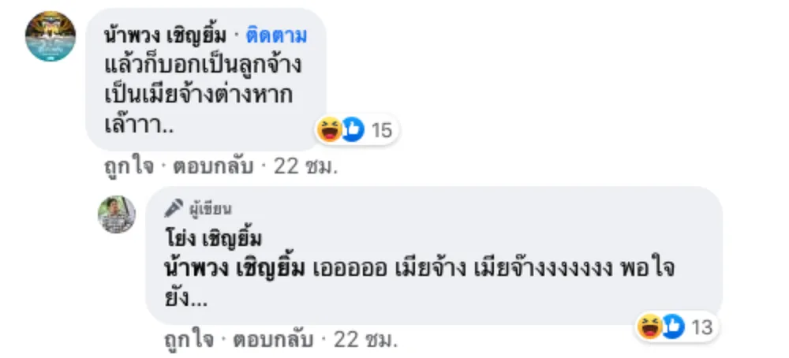Click the microphone author badge icon
789x358 pixels.
point(174,208)
